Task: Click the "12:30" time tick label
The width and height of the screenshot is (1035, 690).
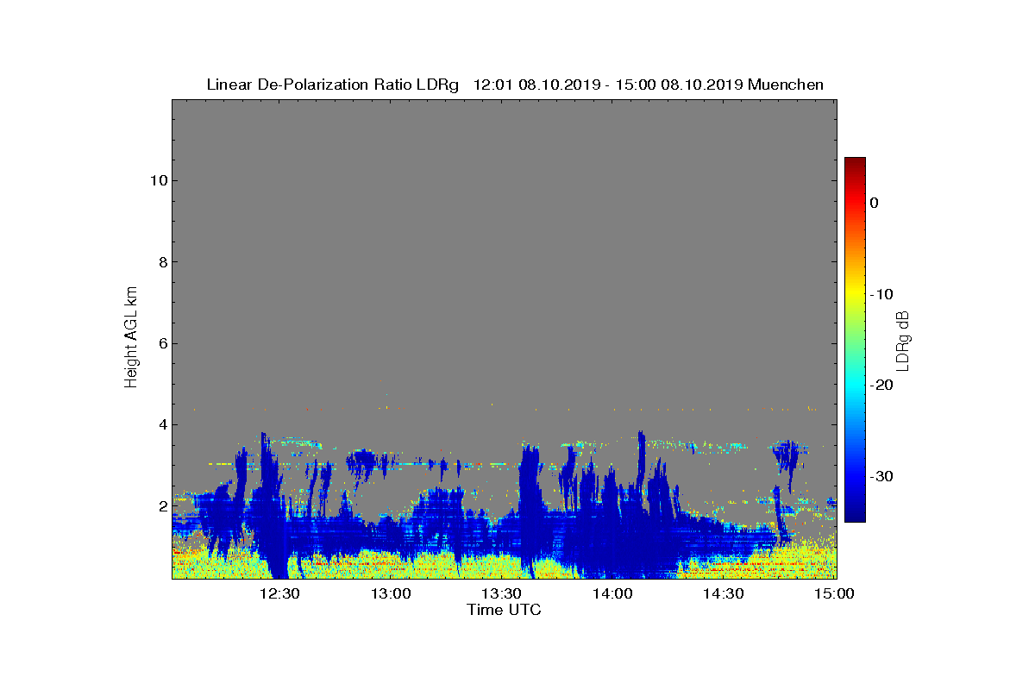Action: (x=279, y=593)
